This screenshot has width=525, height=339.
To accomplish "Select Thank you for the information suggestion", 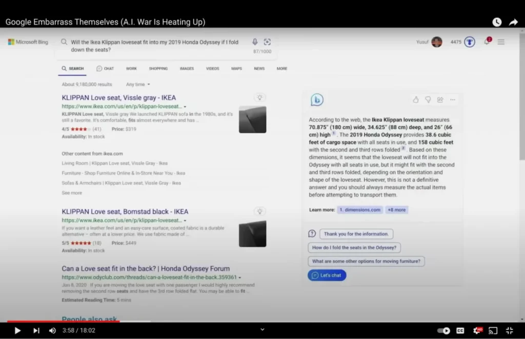I will (x=356, y=234).
